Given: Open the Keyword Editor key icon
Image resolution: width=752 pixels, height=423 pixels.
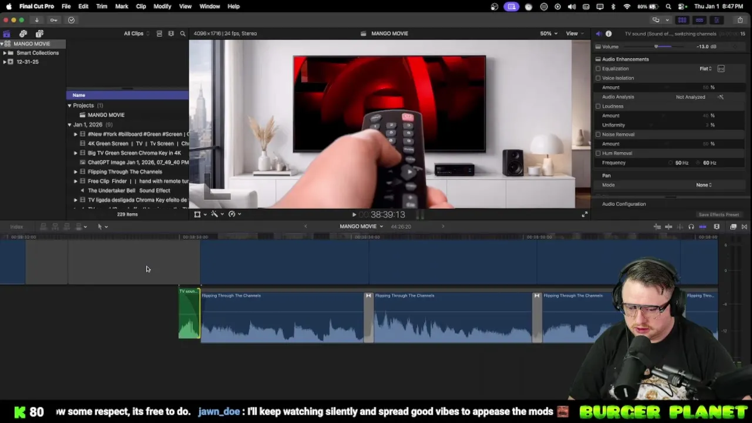Looking at the screenshot, I should coord(53,20).
